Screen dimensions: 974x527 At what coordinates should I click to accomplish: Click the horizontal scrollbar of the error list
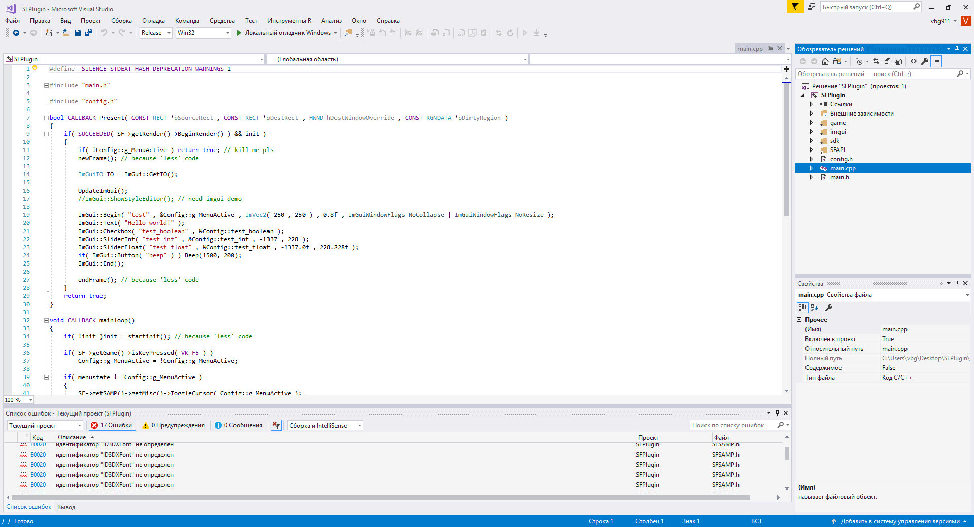pyautogui.click(x=381, y=498)
